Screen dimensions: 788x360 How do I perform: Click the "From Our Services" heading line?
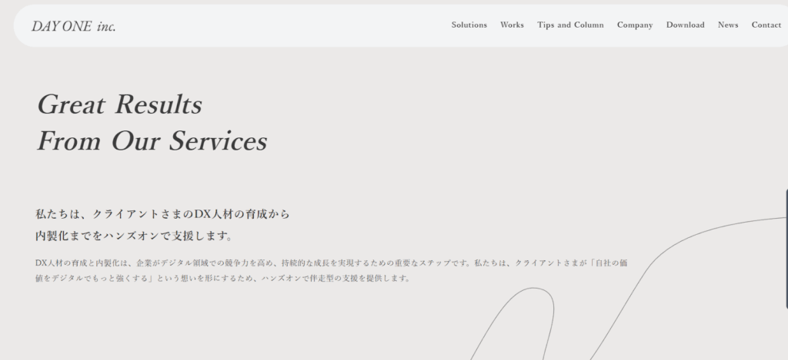tap(152, 141)
